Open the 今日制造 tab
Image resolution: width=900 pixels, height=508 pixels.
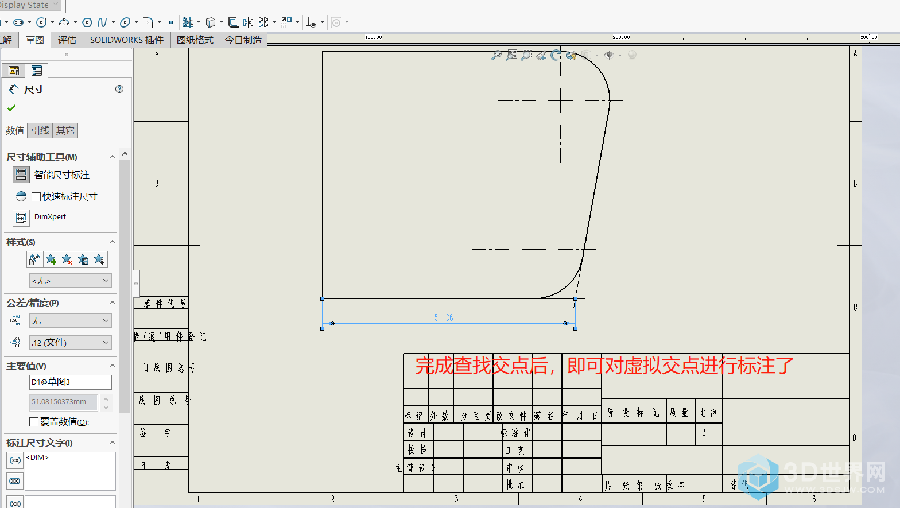[243, 40]
